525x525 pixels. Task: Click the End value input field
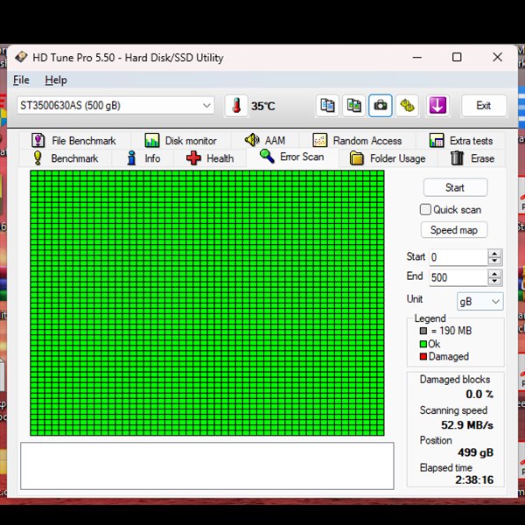(458, 277)
